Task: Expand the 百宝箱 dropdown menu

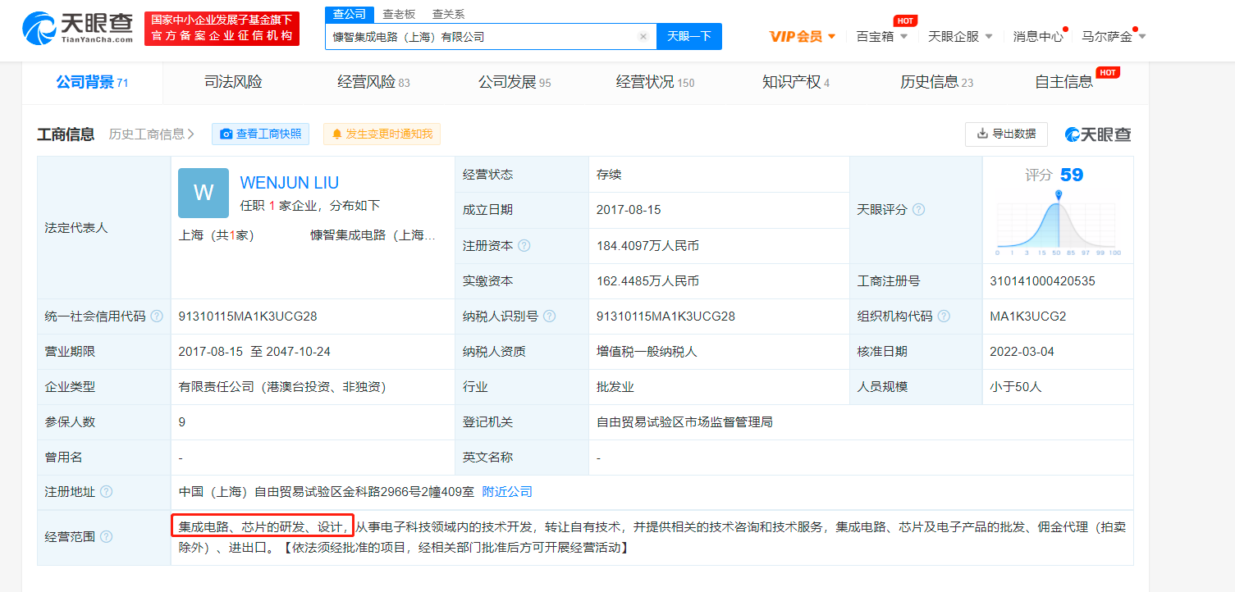Action: click(881, 36)
